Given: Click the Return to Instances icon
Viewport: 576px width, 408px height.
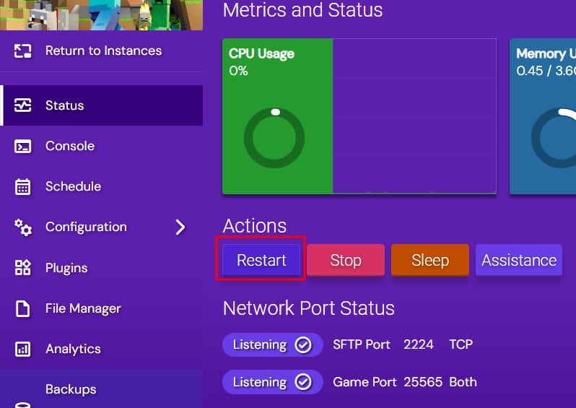Looking at the screenshot, I should (x=23, y=51).
